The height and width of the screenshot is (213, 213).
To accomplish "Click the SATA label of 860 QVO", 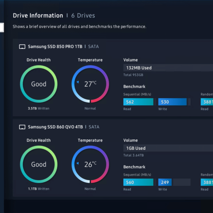I will [94, 127].
